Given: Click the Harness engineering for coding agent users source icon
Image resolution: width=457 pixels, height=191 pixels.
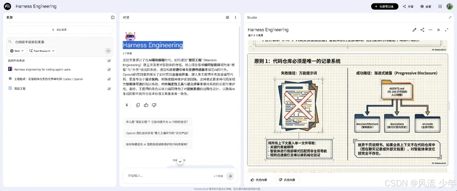Looking at the screenshot, I should coord(10,69).
